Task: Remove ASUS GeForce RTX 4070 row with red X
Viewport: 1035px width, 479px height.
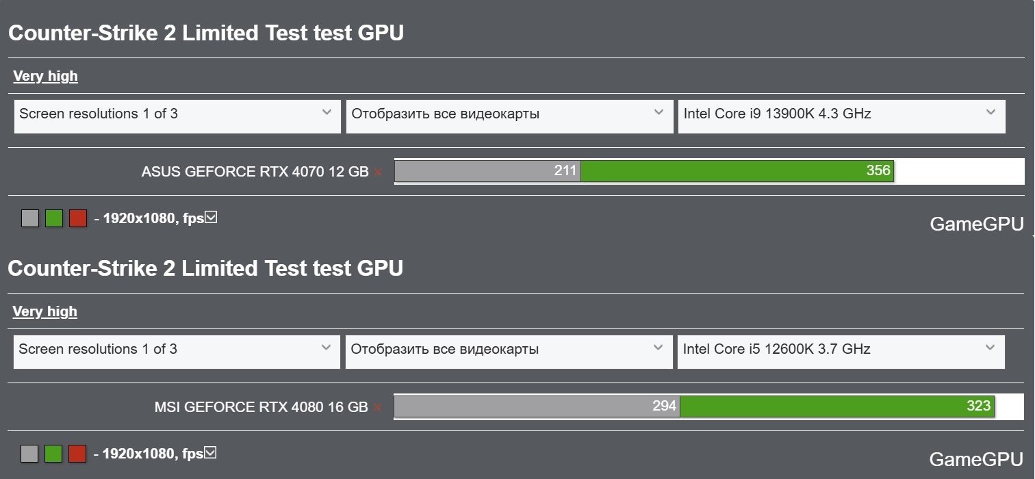Action: (377, 172)
